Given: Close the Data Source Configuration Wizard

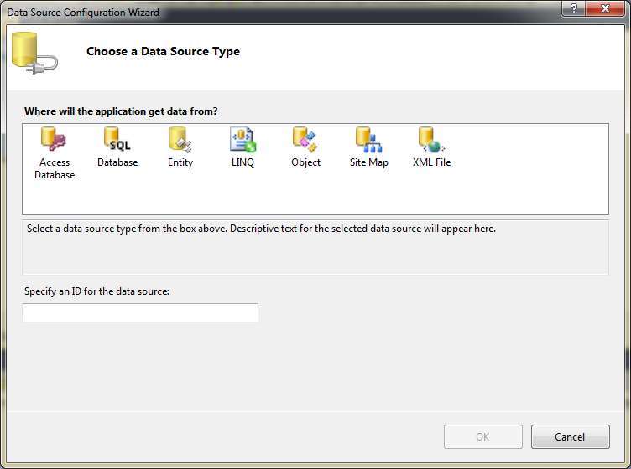Looking at the screenshot, I should tap(605, 8).
